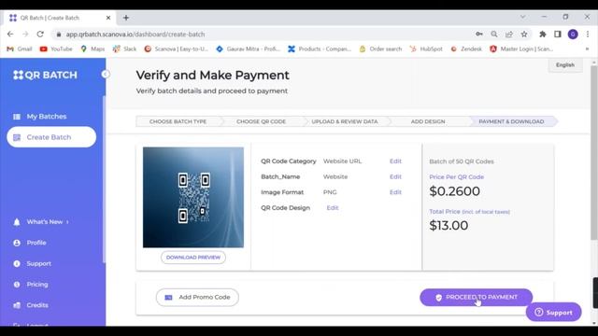
Task: Open the Chrome three-dot menu
Action: point(588,35)
